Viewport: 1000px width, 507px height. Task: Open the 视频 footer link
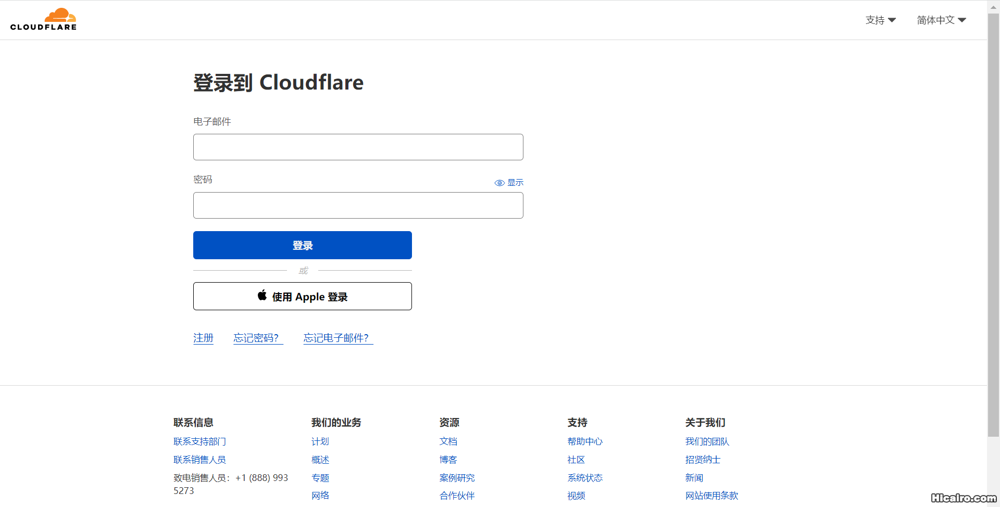point(576,496)
